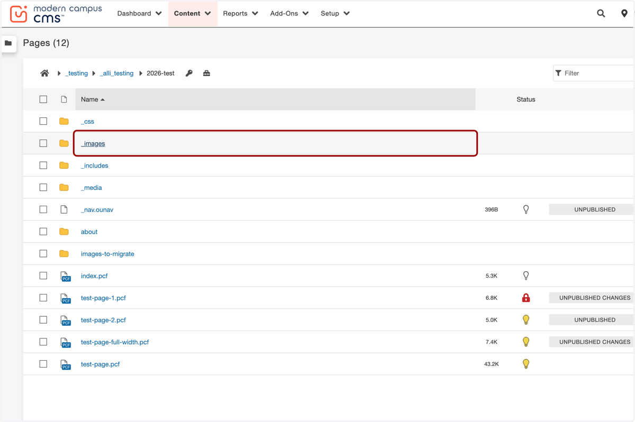This screenshot has height=422, width=635.
Task: Open the images-to-migrate folder link
Action: tap(107, 254)
